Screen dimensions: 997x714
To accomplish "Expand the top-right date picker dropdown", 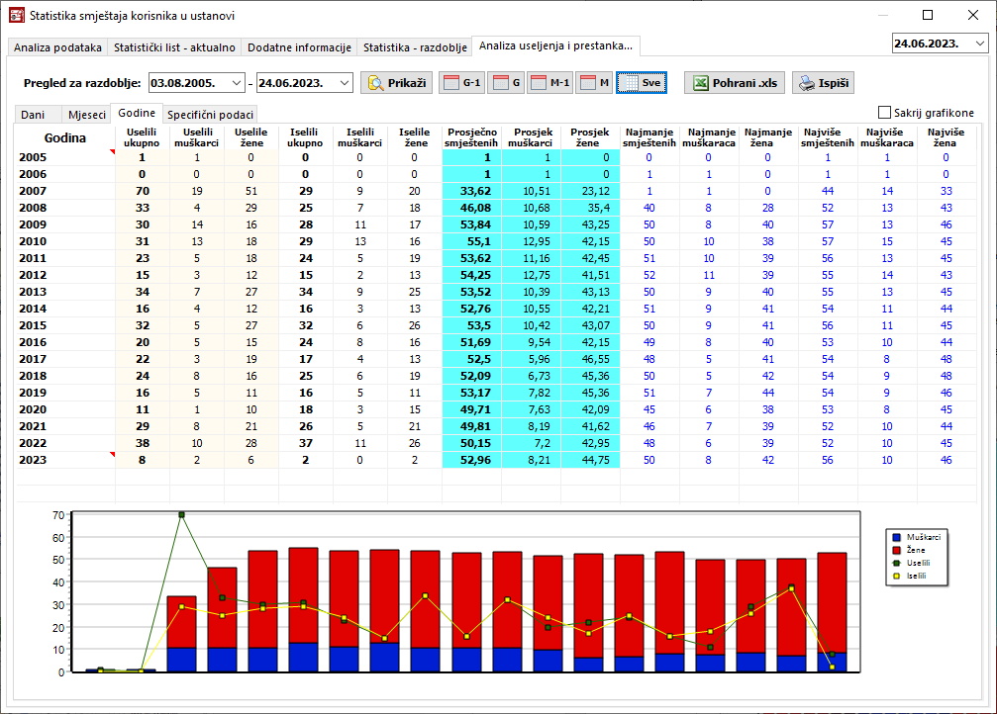I will [x=979, y=44].
